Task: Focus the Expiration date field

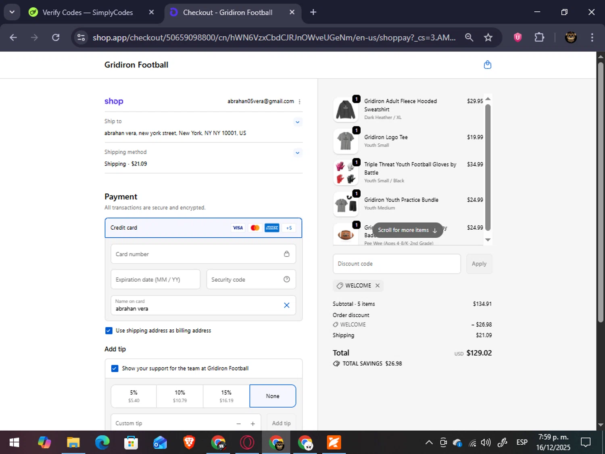Action: click(x=155, y=279)
